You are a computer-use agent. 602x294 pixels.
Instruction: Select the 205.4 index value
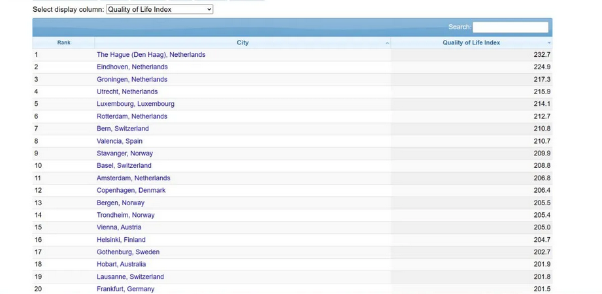(x=542, y=215)
